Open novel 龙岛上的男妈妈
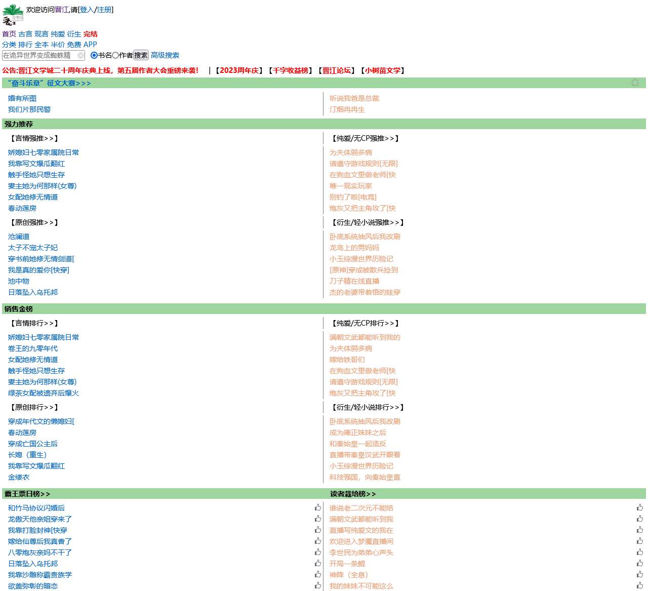Image resolution: width=648 pixels, height=591 pixels. (354, 248)
